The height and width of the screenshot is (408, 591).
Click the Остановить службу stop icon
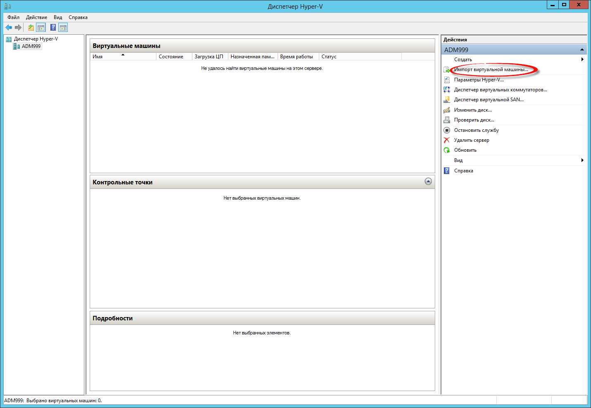click(447, 130)
